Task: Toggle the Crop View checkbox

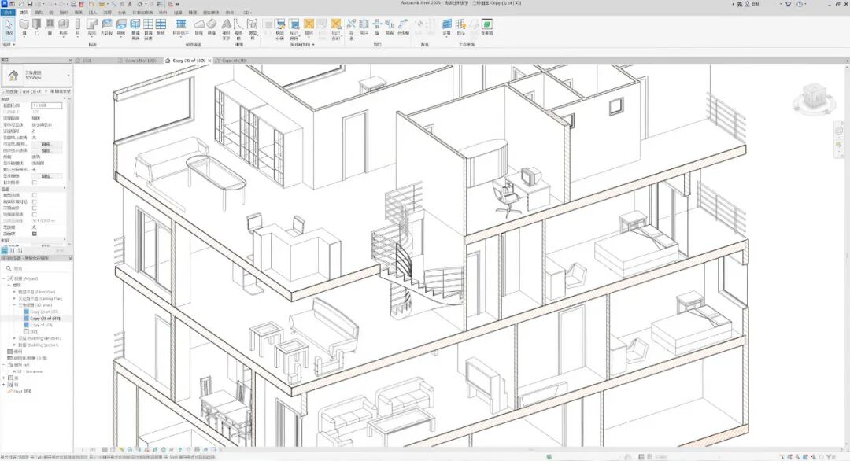Action: 34,195
